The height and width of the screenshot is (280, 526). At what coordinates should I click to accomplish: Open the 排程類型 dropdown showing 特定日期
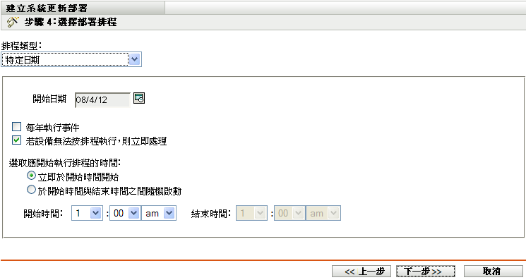pos(71,59)
